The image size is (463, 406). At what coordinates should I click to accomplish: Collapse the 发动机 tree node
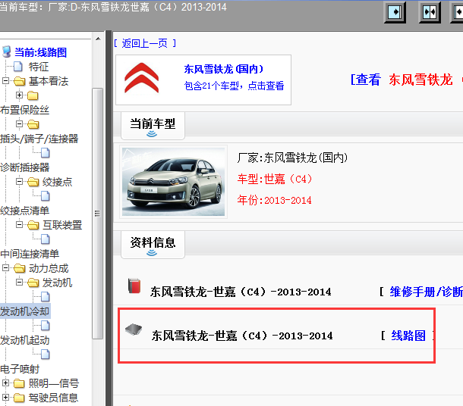point(19,283)
